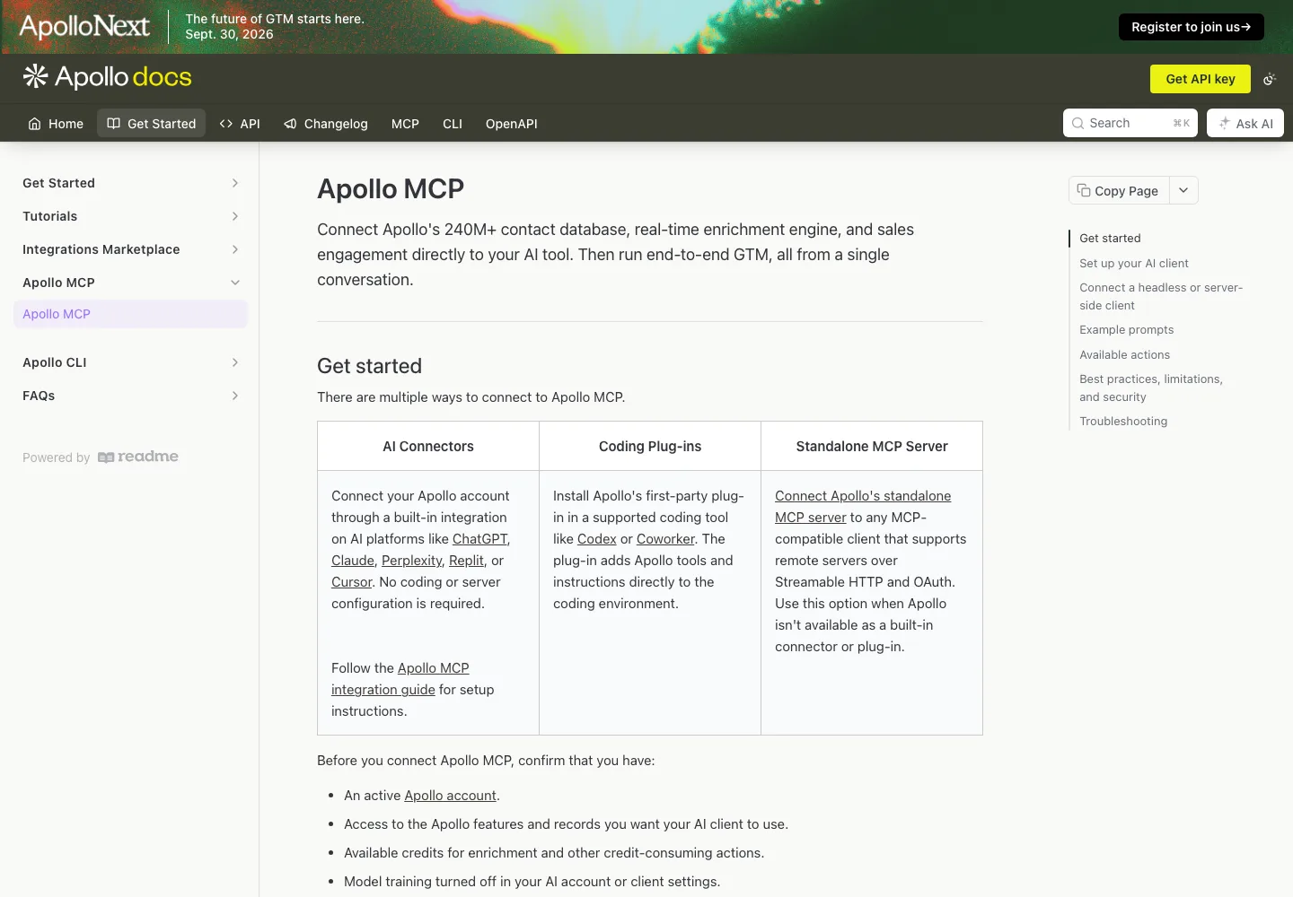Open the Copy Page dropdown arrow

point(1183,190)
